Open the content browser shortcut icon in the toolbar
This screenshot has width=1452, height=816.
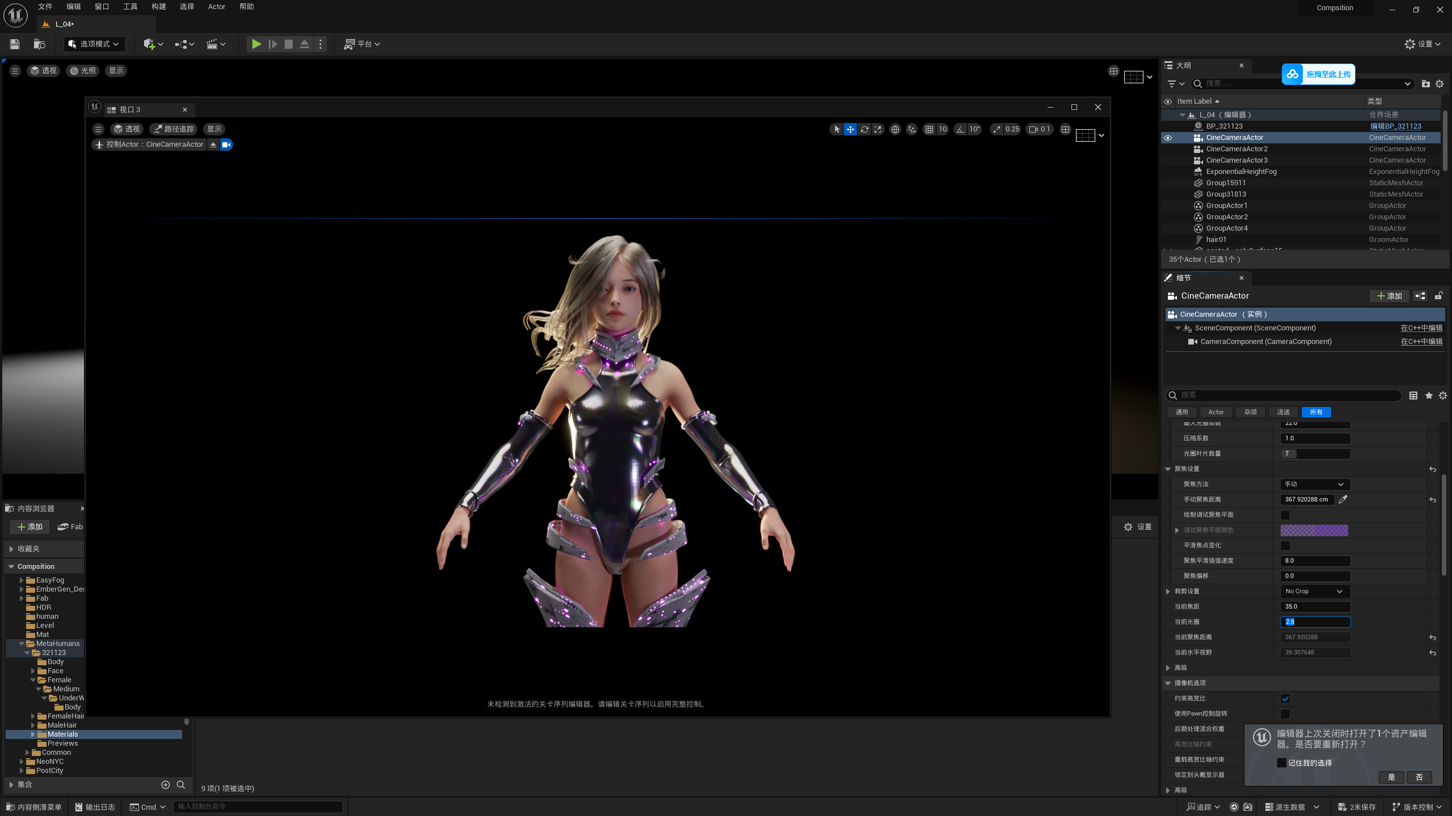[x=39, y=44]
